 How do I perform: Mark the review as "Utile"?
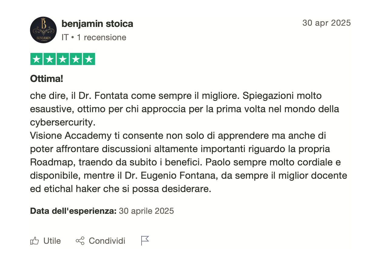coord(52,241)
